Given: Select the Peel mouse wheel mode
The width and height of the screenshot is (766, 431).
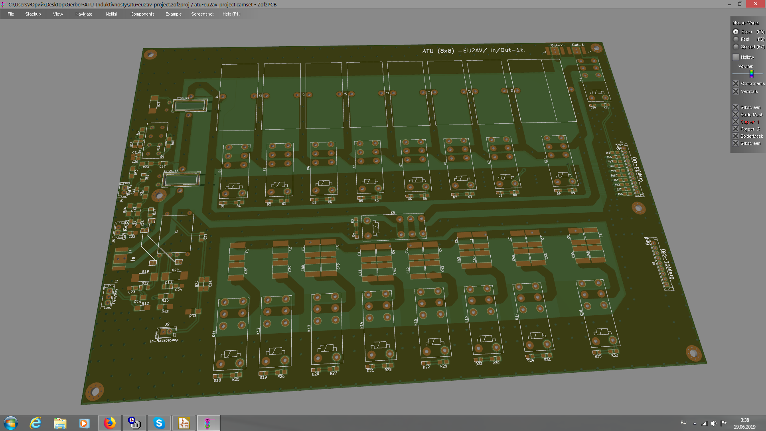Looking at the screenshot, I should [736, 39].
